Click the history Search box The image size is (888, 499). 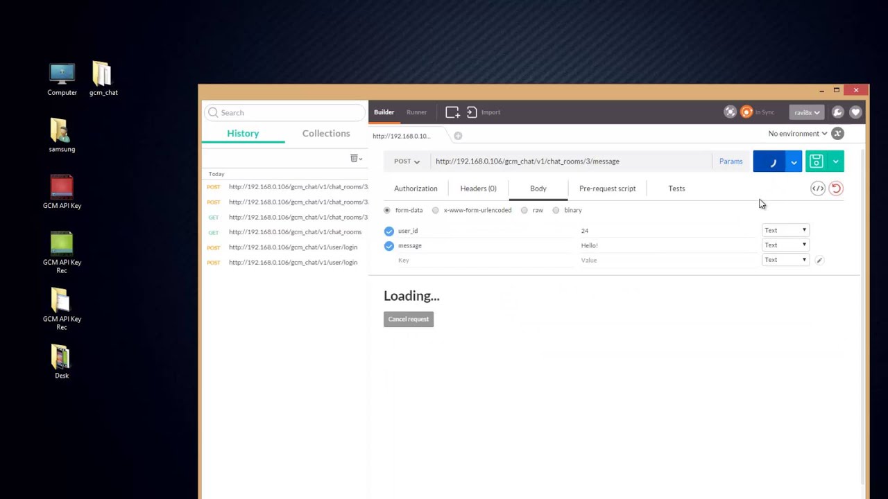pos(284,112)
